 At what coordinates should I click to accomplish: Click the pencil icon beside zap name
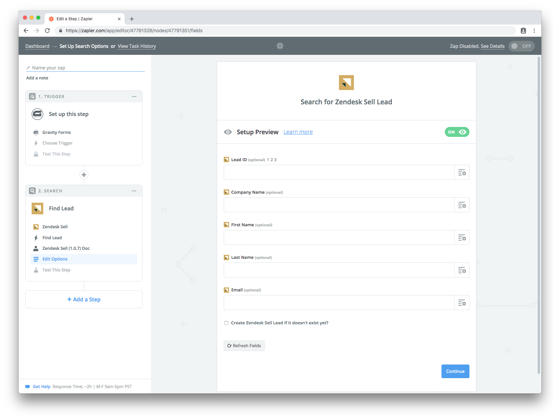click(x=28, y=68)
